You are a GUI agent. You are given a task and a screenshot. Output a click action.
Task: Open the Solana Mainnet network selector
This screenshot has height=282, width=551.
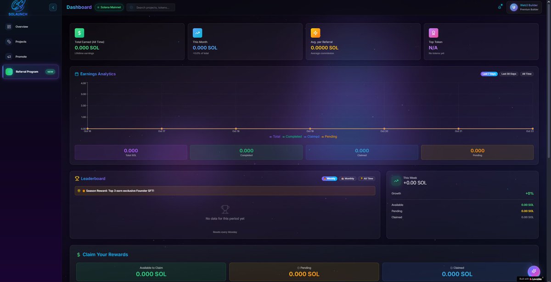(109, 7)
